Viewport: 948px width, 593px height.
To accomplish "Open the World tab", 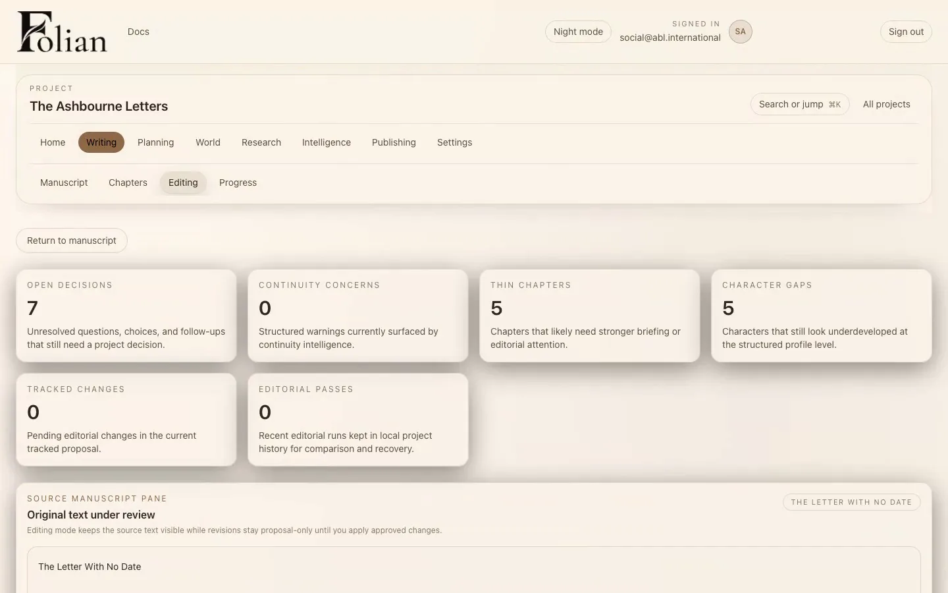I will point(208,142).
